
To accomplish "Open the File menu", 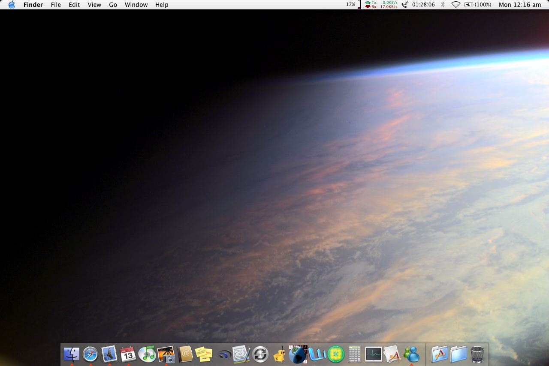I will pos(56,5).
